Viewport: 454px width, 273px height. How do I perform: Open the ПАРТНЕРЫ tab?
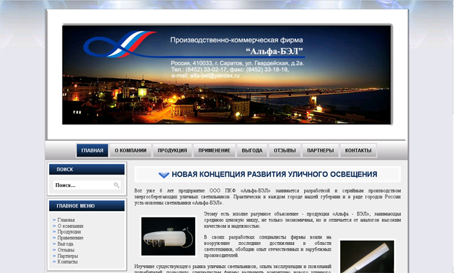[320, 150]
